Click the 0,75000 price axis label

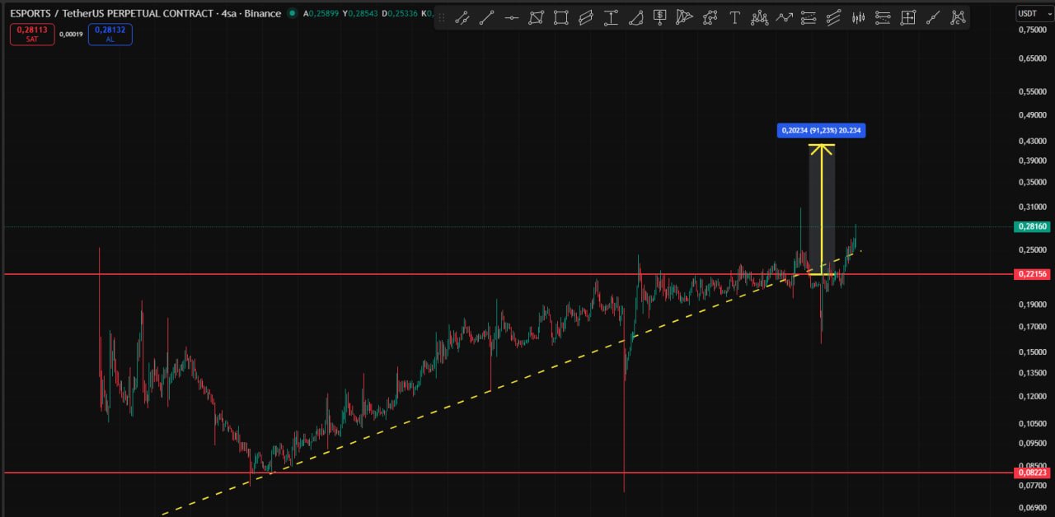tap(1032, 30)
